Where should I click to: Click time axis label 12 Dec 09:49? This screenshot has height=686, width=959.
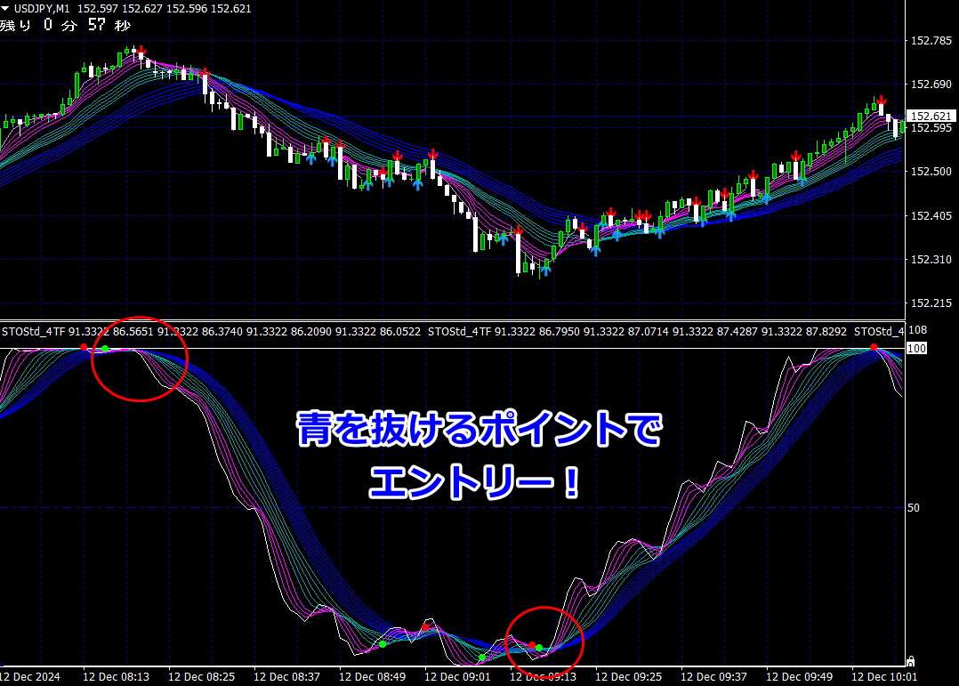click(x=799, y=677)
